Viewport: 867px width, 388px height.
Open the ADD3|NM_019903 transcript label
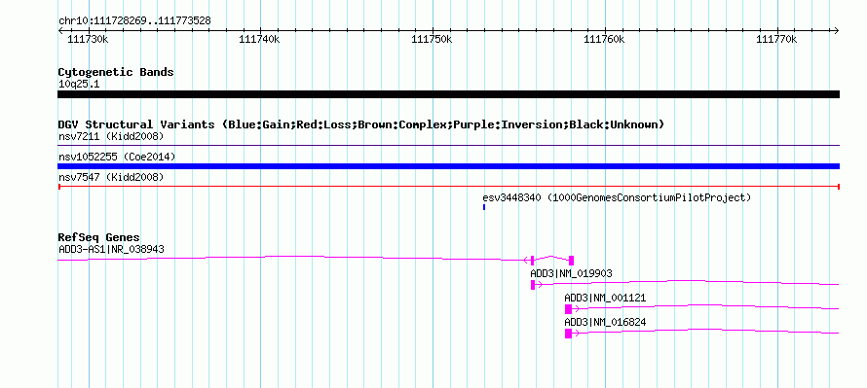571,274
